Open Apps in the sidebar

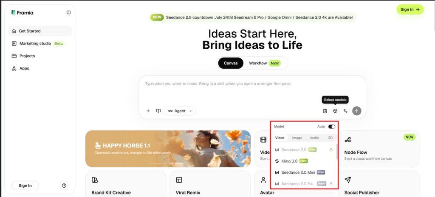click(x=40, y=68)
